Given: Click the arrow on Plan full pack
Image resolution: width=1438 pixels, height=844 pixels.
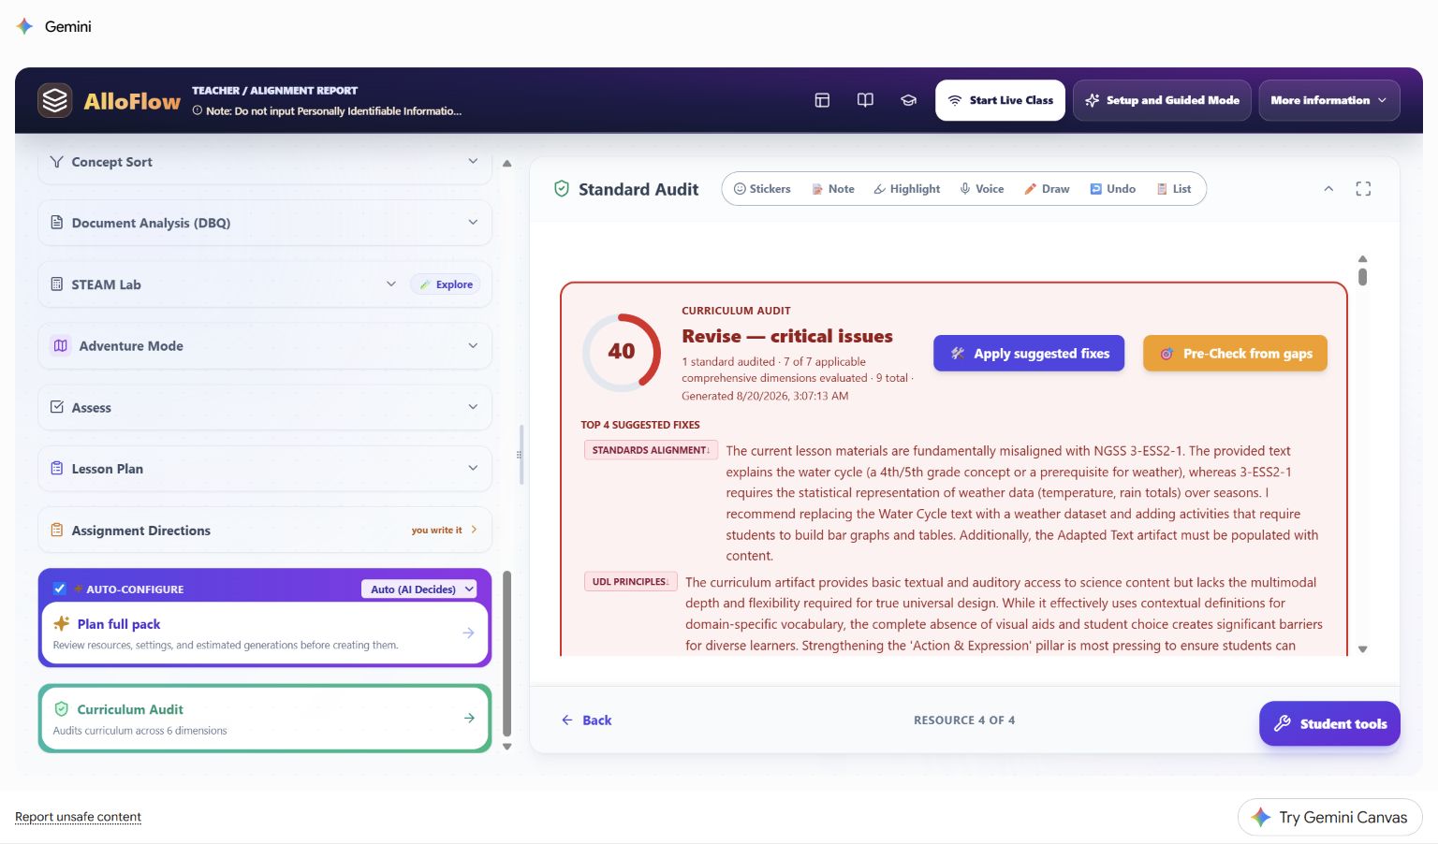Looking at the screenshot, I should (x=468, y=633).
